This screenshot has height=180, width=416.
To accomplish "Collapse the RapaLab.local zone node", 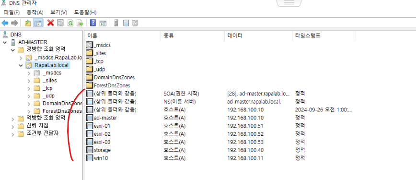I will tap(21, 65).
